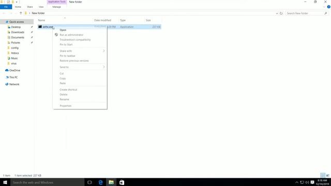Viewport: 331px width, 186px height.
Task: Open Pictures in the navigation pane
Action: pyautogui.click(x=16, y=42)
